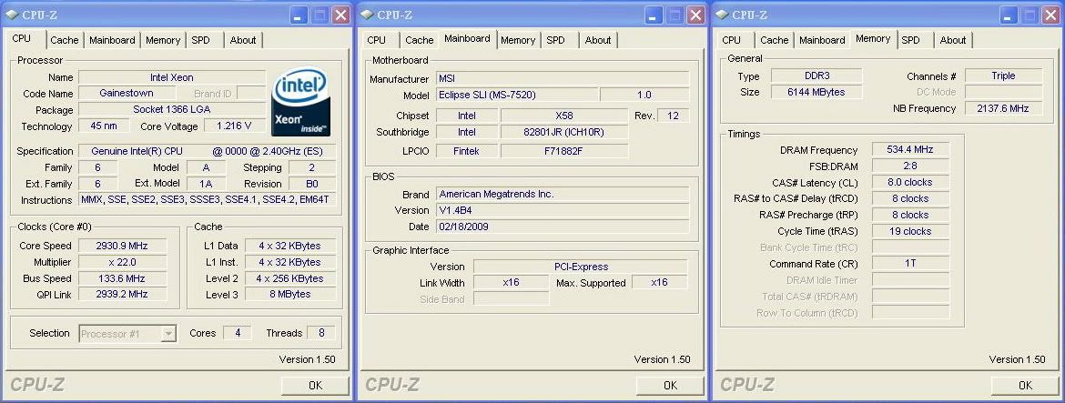Minimize the left CPU window
Image resolution: width=1065 pixels, height=403 pixels.
pyautogui.click(x=299, y=15)
